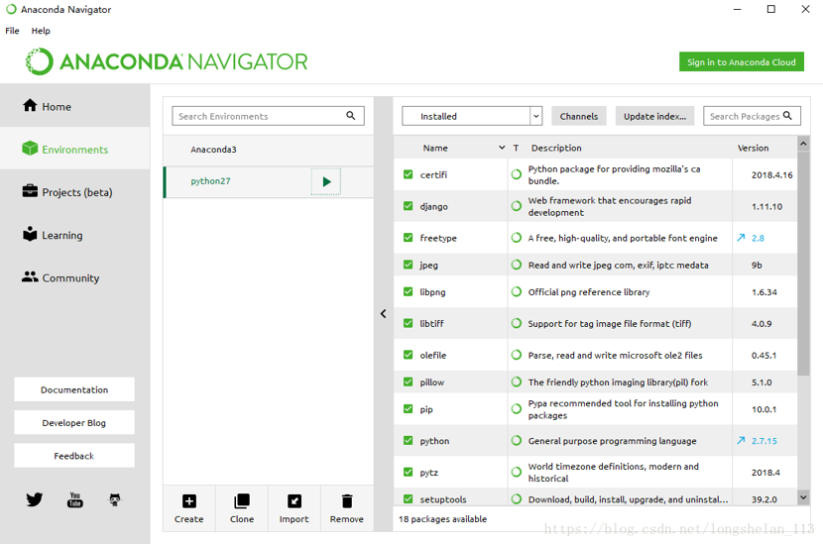Open the Home page in sidebar
Image resolution: width=823 pixels, height=544 pixels.
tap(74, 106)
